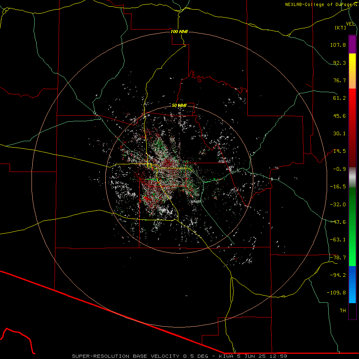Select the -63.1 velocity scale value
The width and height of the screenshot is (359, 359).
[338, 240]
